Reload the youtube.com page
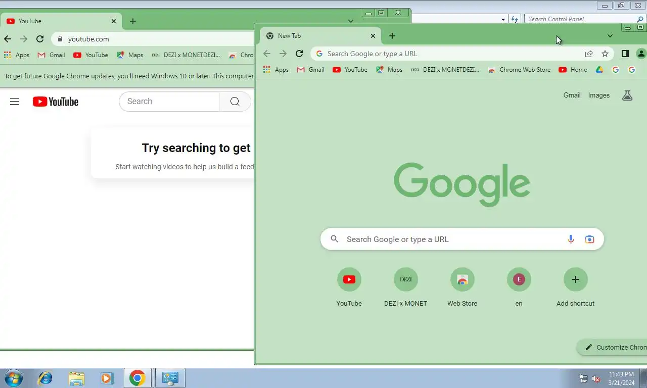 40,39
